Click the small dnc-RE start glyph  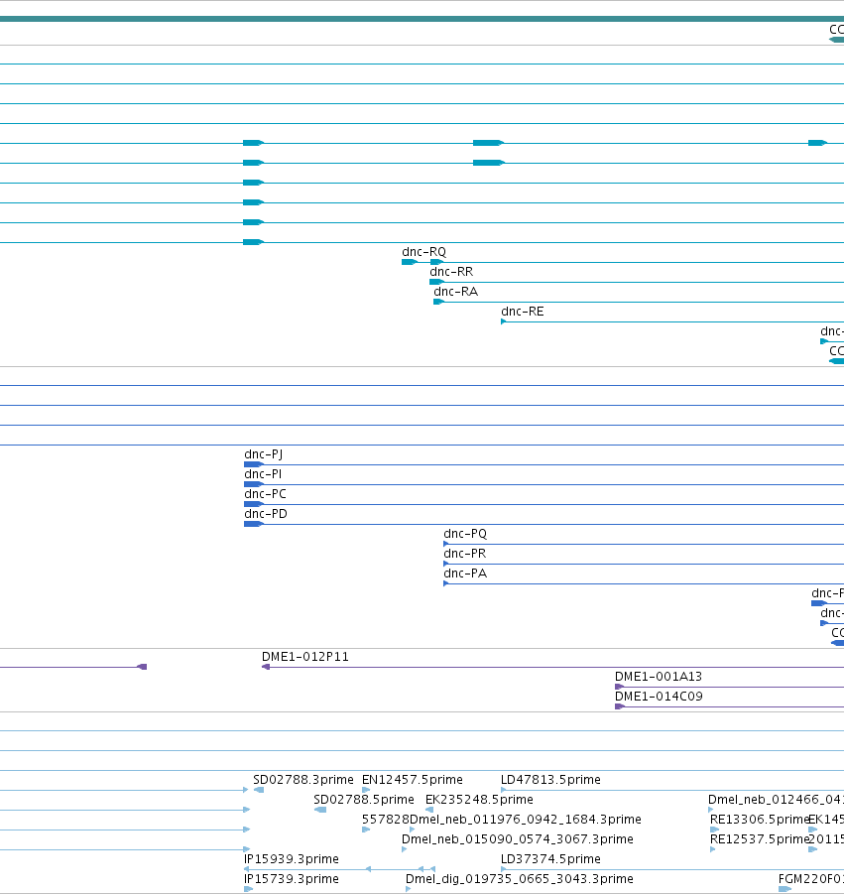click(503, 321)
